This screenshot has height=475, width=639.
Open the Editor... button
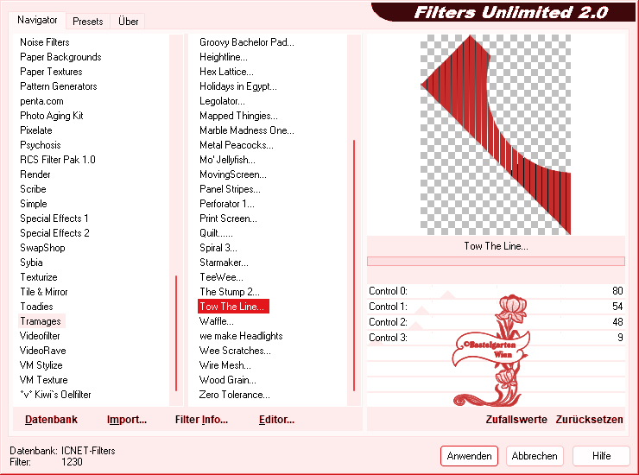pyautogui.click(x=276, y=420)
